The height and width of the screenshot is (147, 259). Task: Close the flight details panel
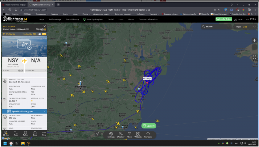[x=45, y=26]
